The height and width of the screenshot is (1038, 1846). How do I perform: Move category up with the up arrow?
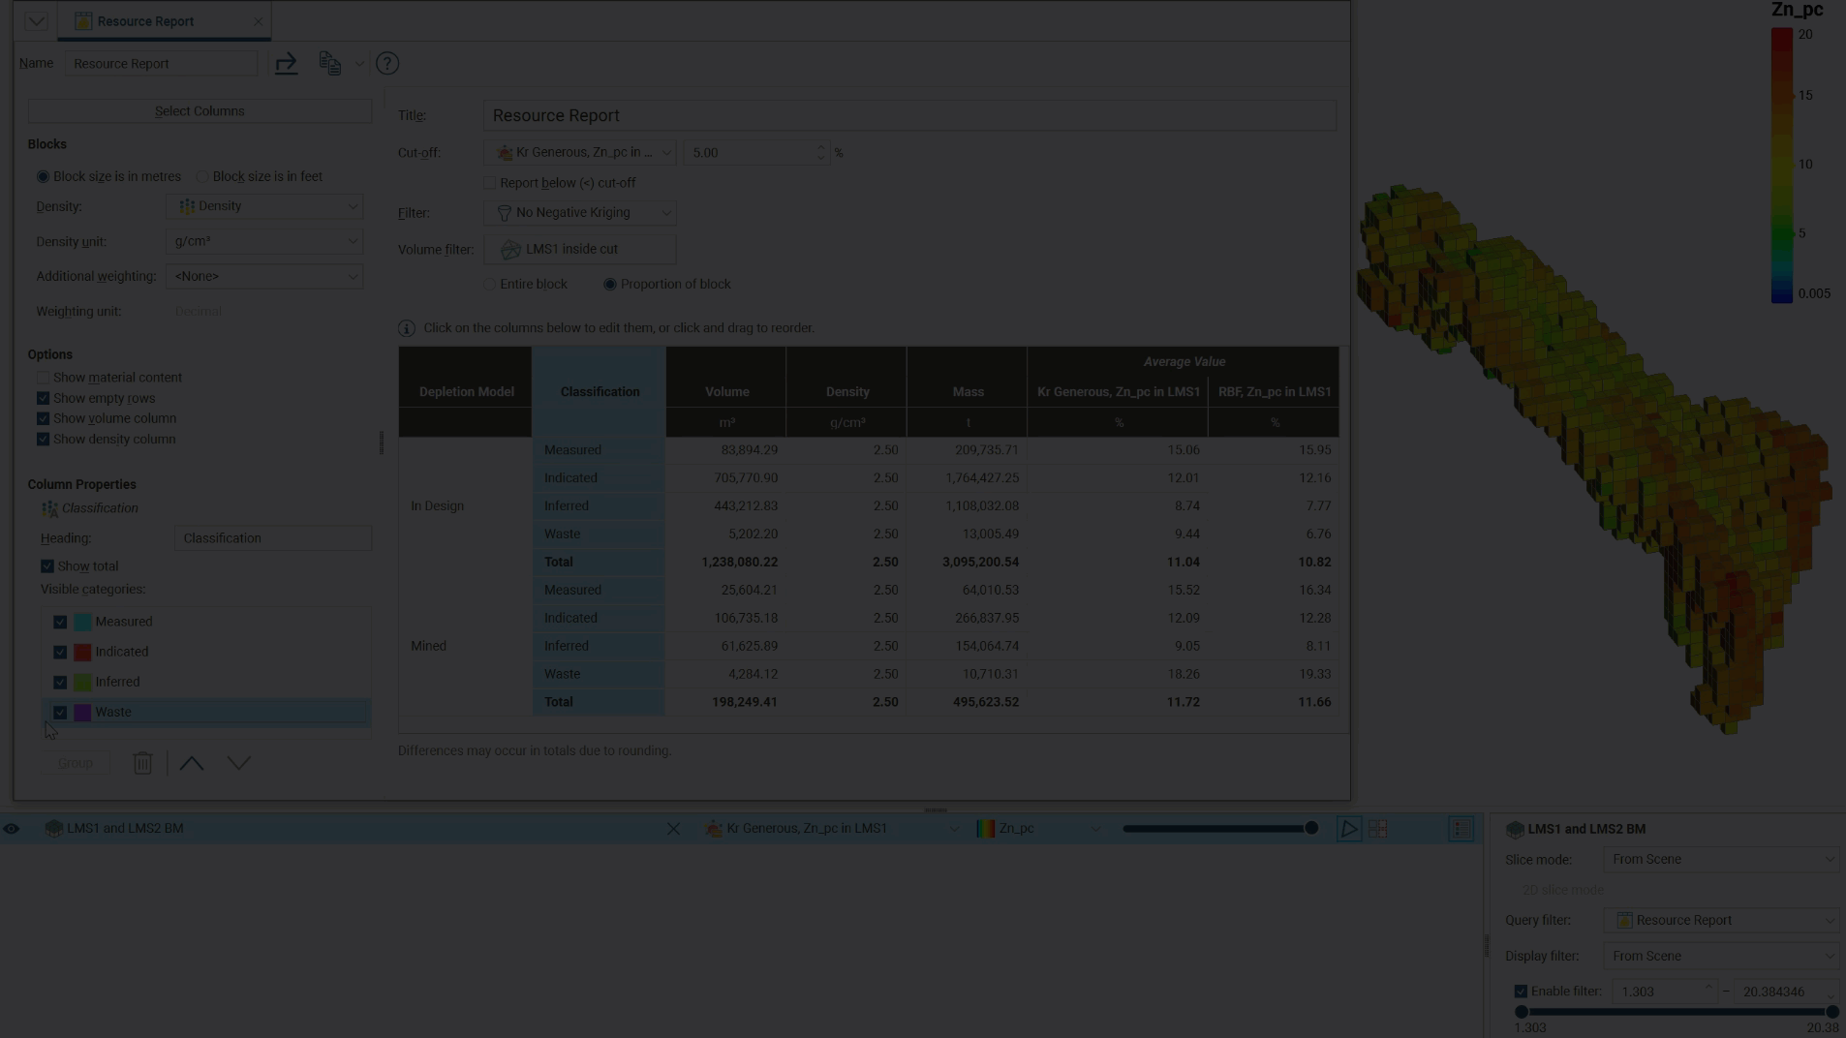click(x=192, y=763)
